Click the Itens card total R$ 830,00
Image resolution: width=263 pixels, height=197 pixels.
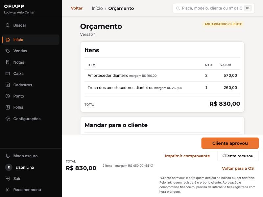(225, 104)
